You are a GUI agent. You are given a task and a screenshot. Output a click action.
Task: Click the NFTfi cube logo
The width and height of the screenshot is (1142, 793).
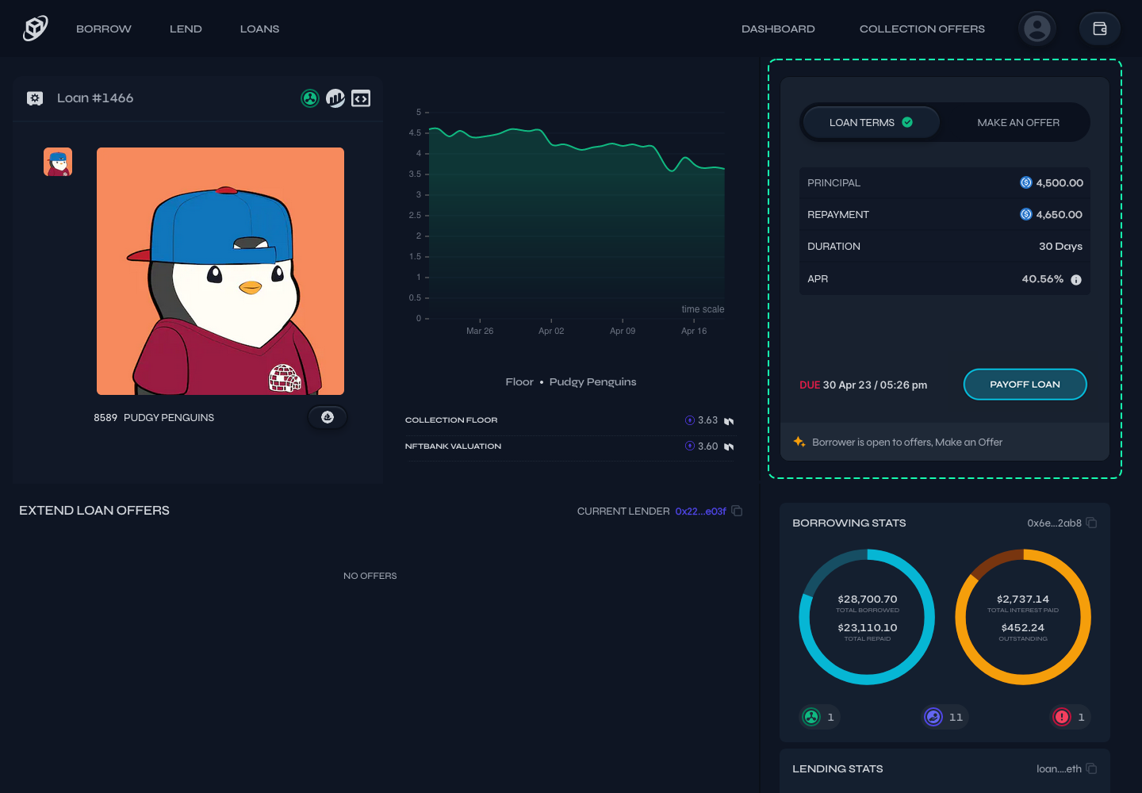[36, 29]
